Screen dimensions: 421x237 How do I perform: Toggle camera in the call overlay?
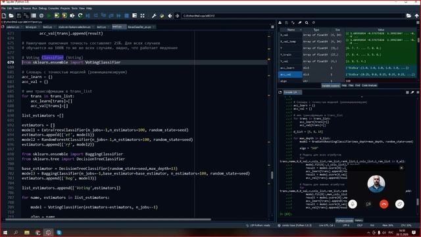(x=368, y=204)
